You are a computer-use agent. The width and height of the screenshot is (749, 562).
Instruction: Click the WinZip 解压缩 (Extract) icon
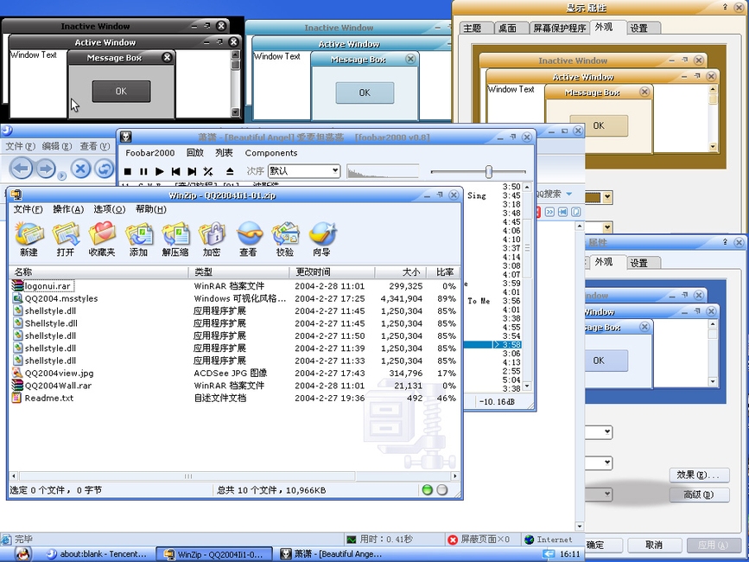[x=175, y=239]
